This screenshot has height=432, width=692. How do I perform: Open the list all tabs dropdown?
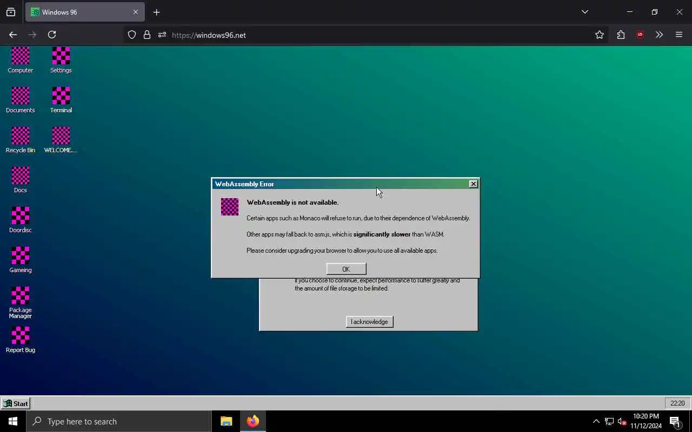pyautogui.click(x=585, y=12)
